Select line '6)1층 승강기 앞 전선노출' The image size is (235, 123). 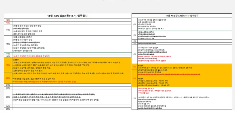click(x=22, y=51)
